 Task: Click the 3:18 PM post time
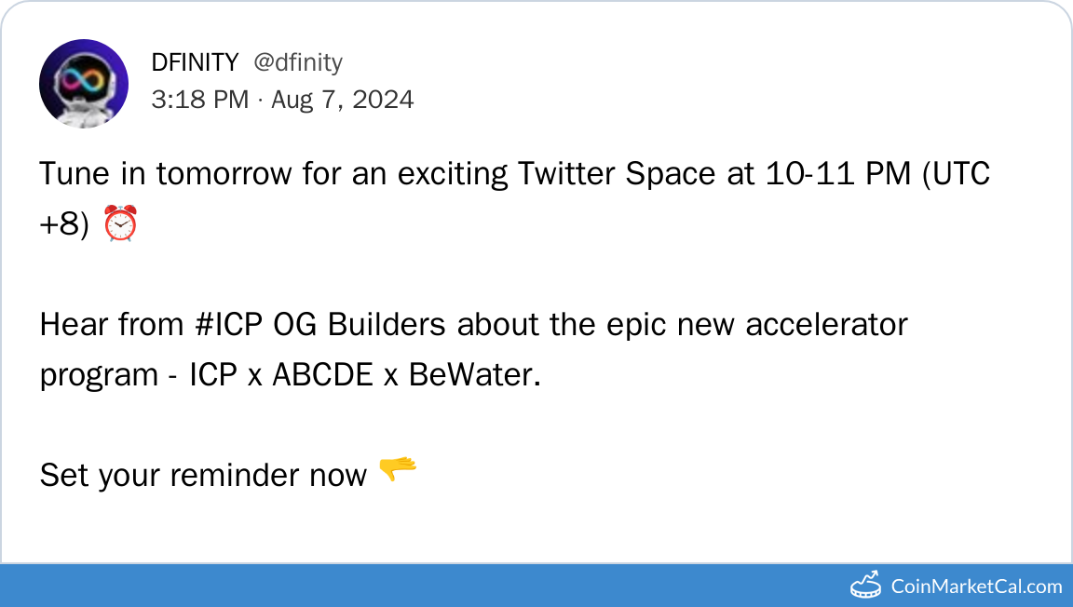click(199, 100)
